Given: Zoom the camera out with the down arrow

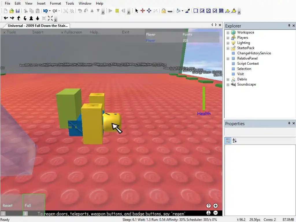Looking at the screenshot, I should point(38,18).
